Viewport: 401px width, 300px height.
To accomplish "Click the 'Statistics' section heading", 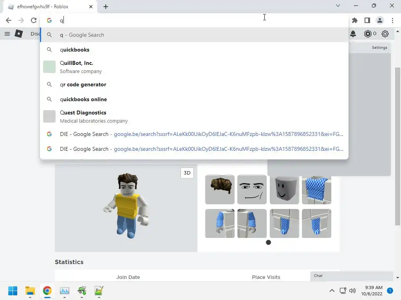I will (69, 262).
